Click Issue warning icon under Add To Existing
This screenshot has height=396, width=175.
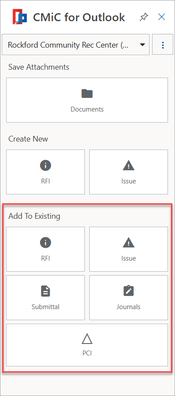point(129,243)
